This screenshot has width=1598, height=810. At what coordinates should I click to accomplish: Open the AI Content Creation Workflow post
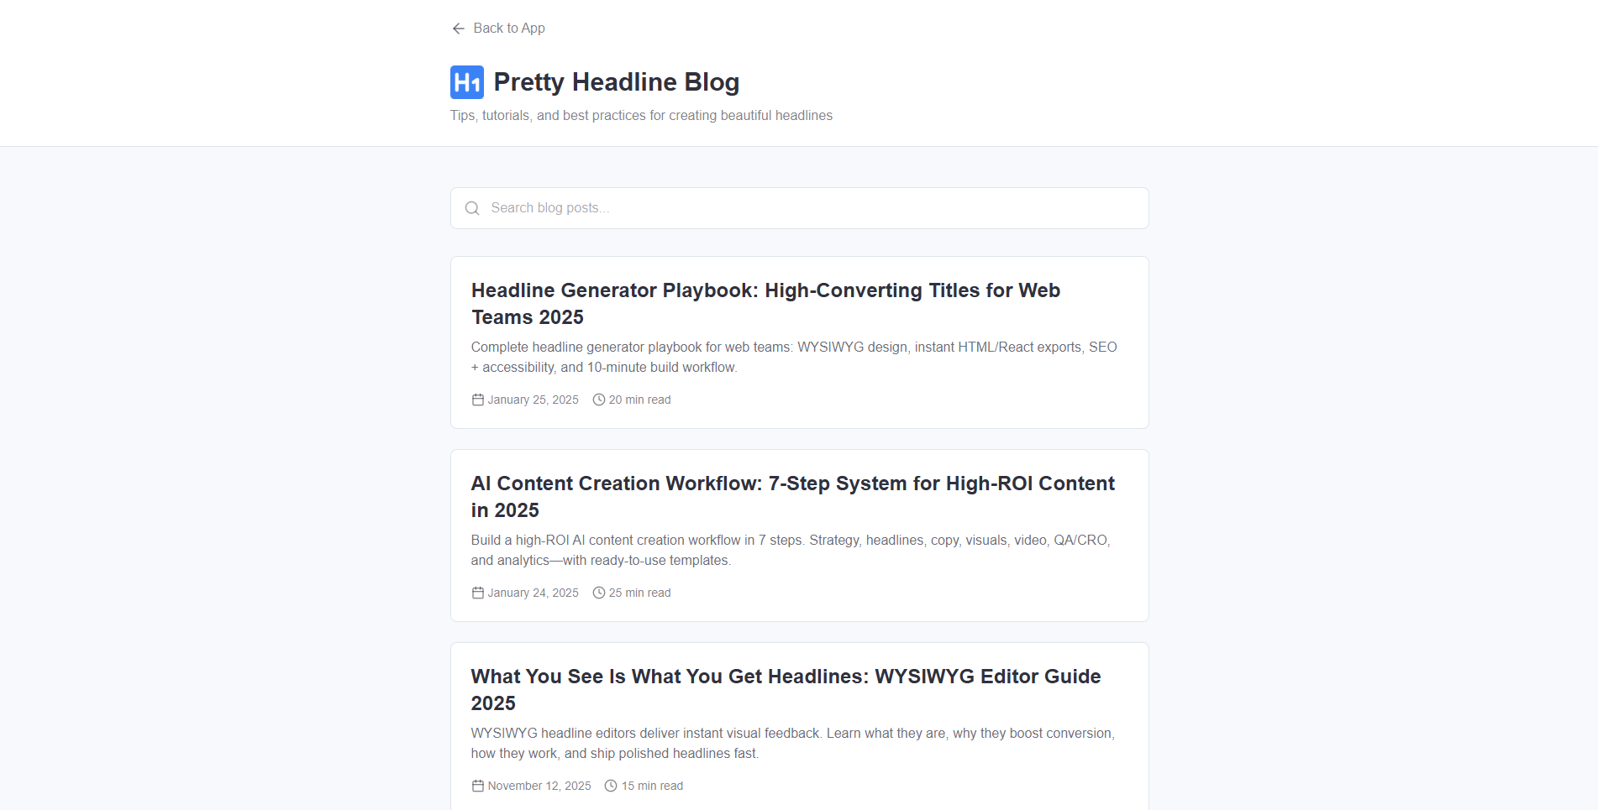click(792, 496)
